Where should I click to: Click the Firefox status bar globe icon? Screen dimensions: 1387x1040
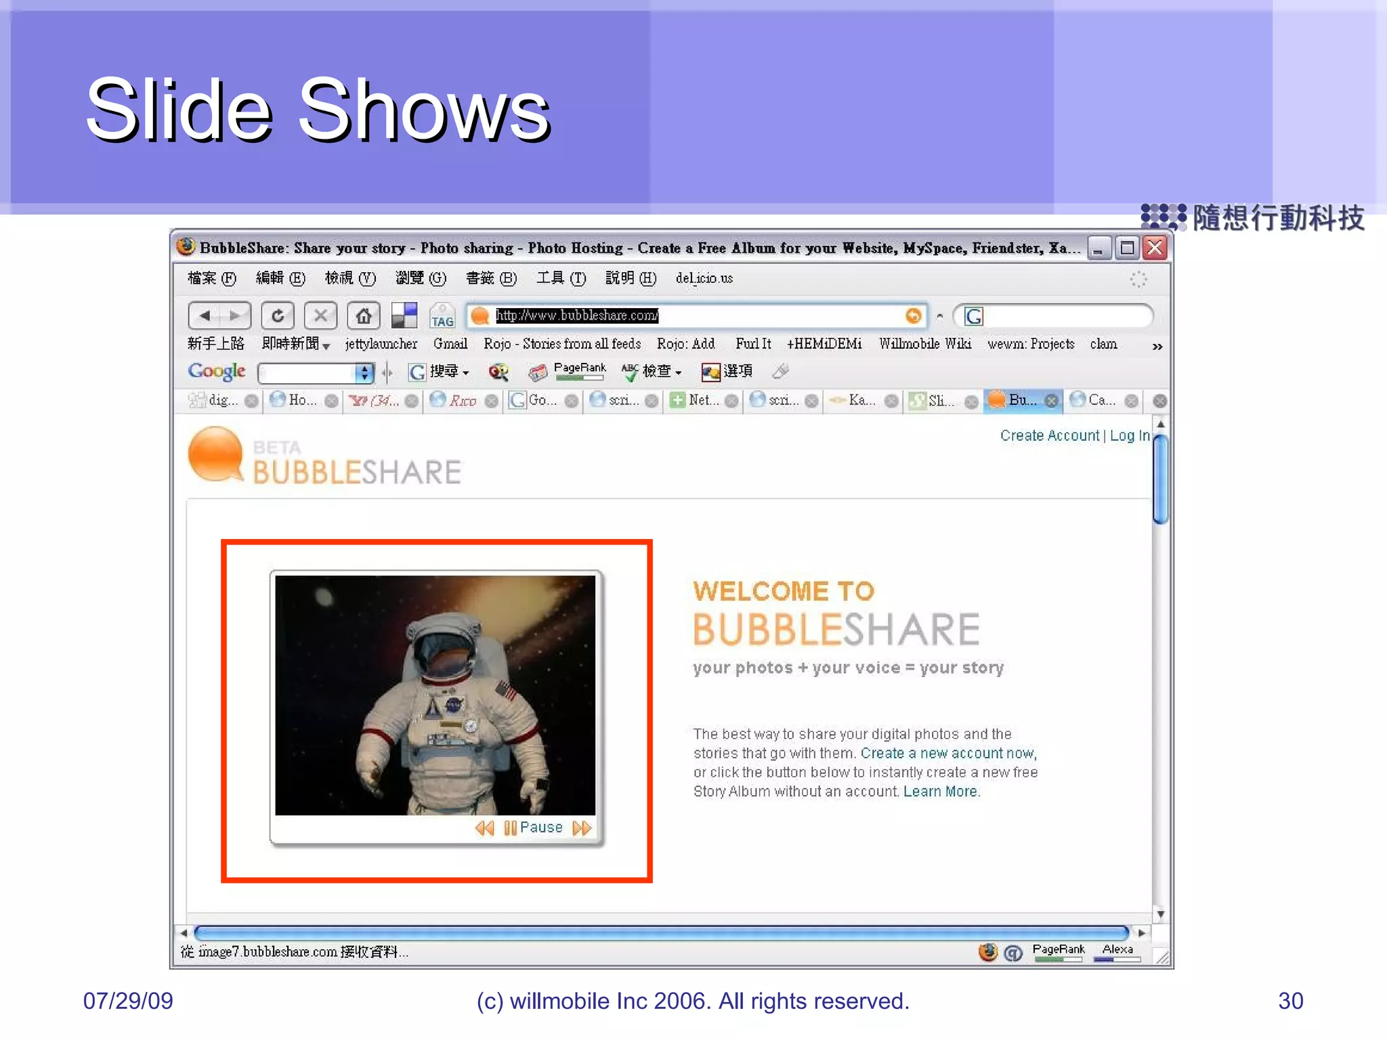click(x=988, y=953)
